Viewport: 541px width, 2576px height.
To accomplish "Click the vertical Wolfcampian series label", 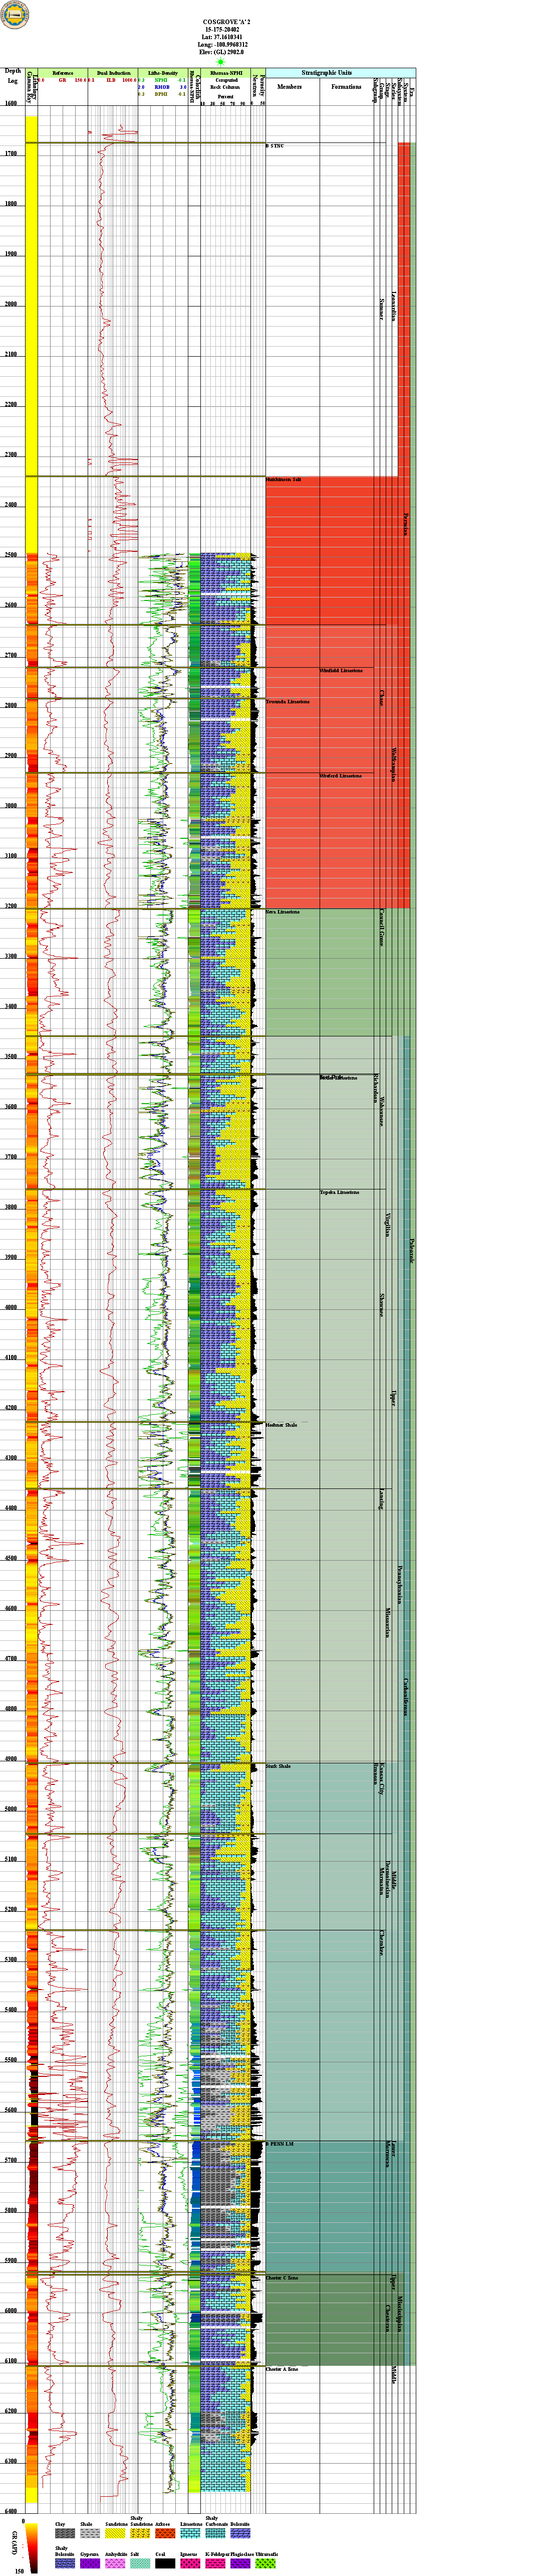I will (x=394, y=765).
